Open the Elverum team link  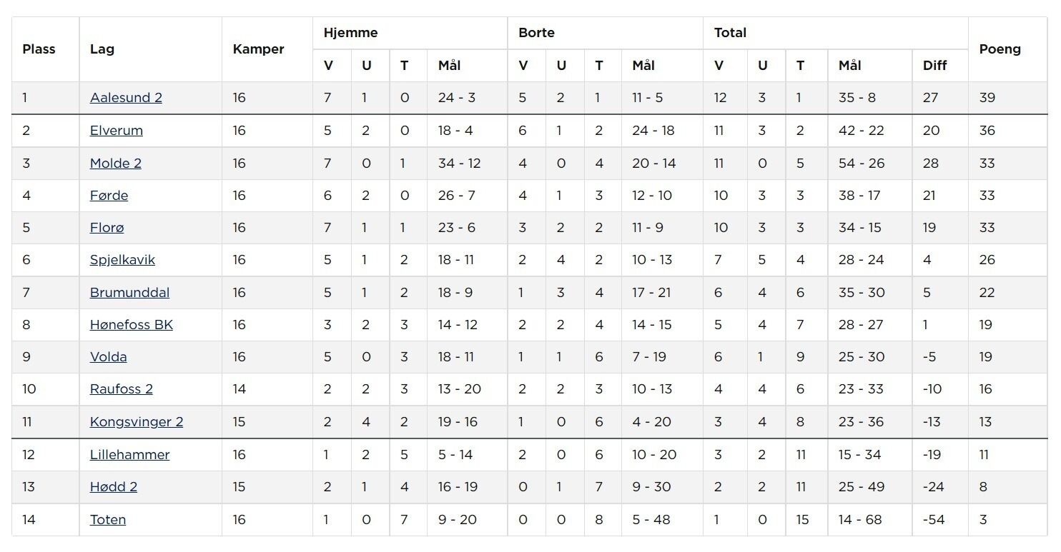coord(117,131)
